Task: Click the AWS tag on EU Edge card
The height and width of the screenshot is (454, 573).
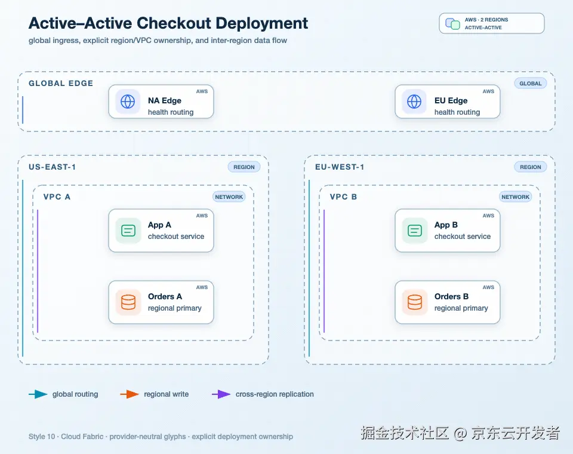Action: 488,91
